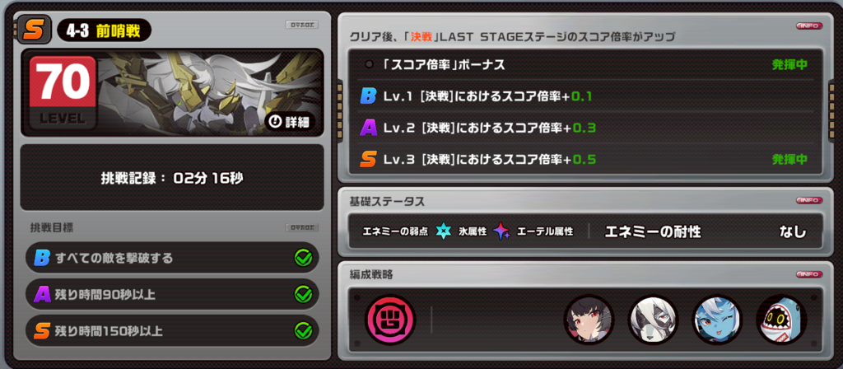The image size is (843, 369).
Task: Toggle the checkmark for 残り時間150秒以上
Action: coord(303,331)
